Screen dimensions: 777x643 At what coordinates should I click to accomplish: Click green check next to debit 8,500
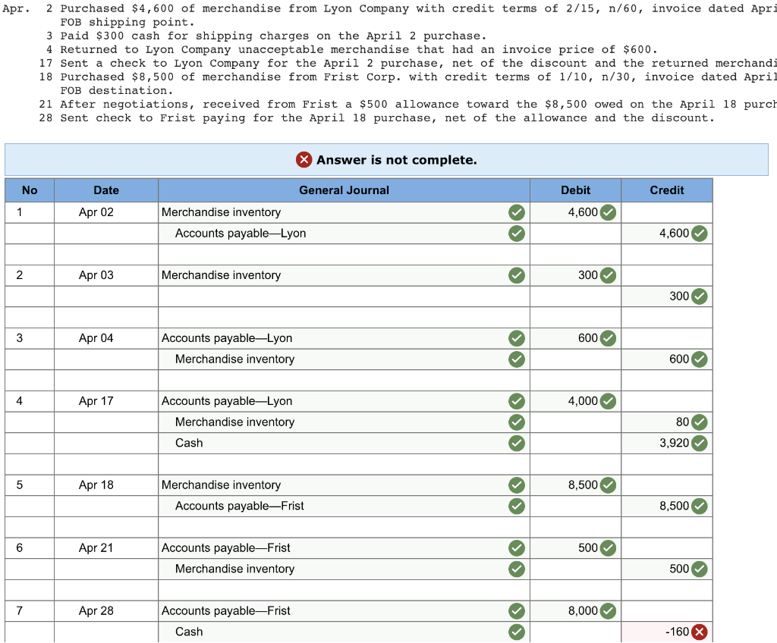pos(608,485)
